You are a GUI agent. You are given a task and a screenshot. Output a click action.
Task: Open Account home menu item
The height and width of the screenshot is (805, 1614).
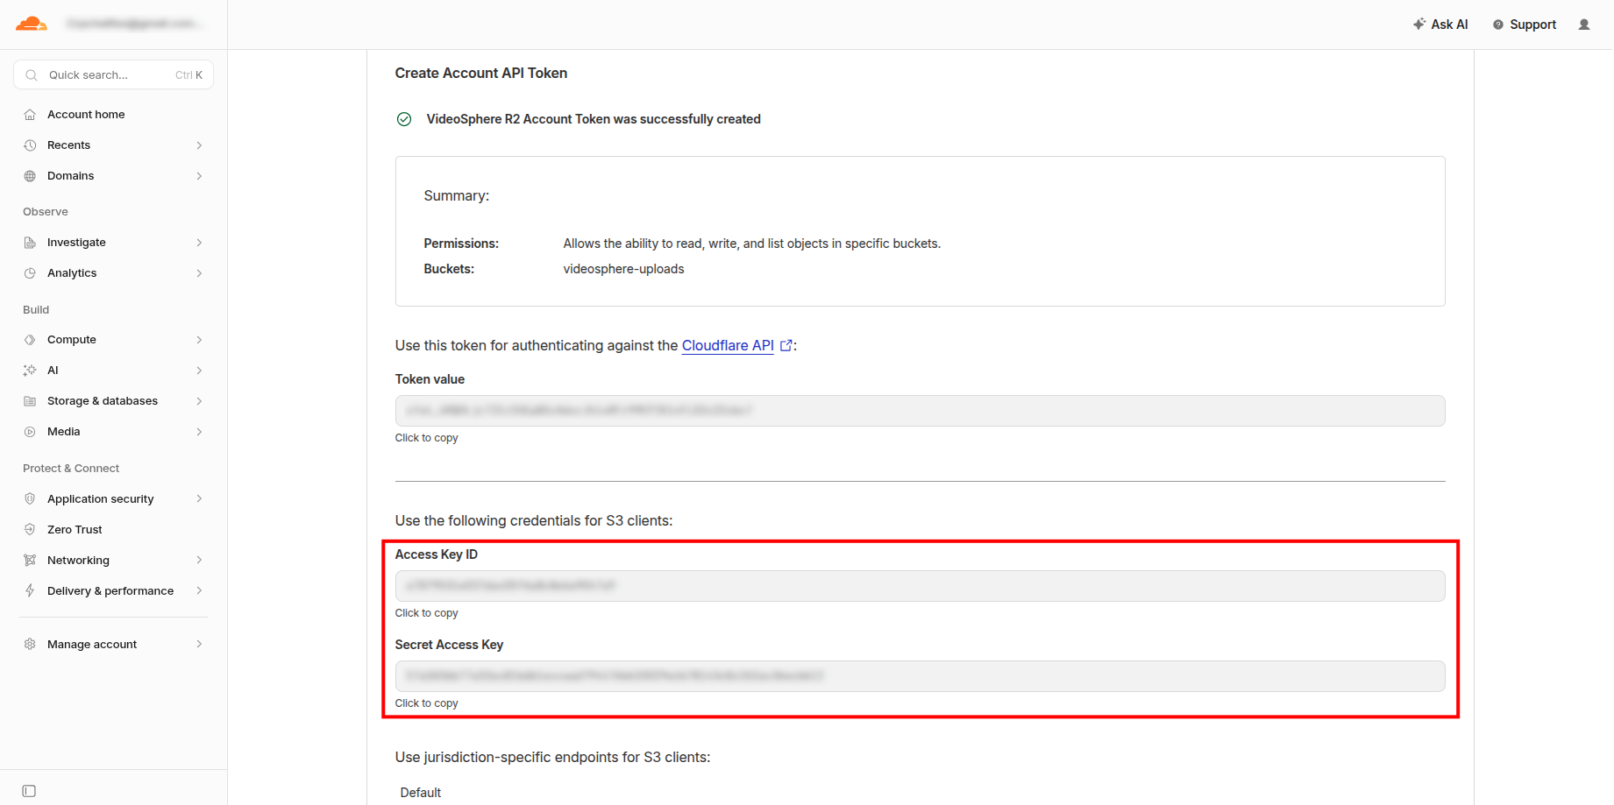click(x=114, y=115)
